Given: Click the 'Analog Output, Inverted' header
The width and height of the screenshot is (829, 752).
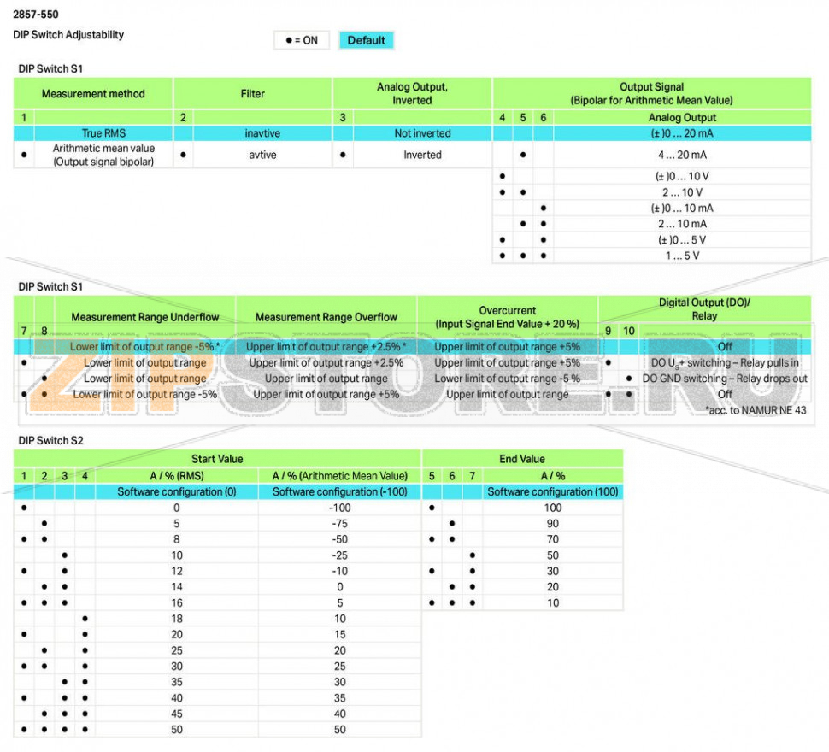Looking at the screenshot, I should (412, 93).
